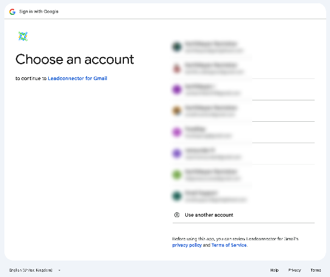Open the privacy policy link
This screenshot has width=330, height=277.
coord(187,245)
